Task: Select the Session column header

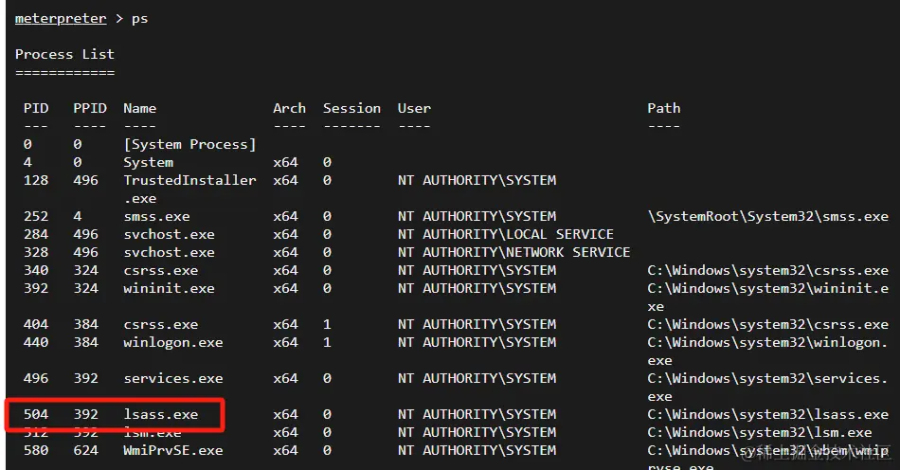Action: pos(351,108)
